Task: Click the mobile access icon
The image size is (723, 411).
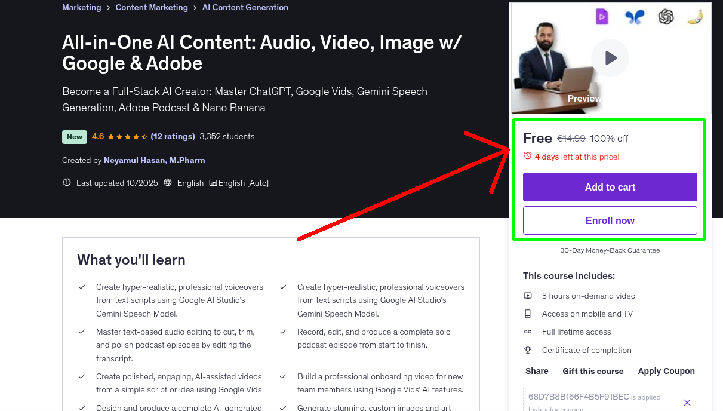Action: pos(528,314)
